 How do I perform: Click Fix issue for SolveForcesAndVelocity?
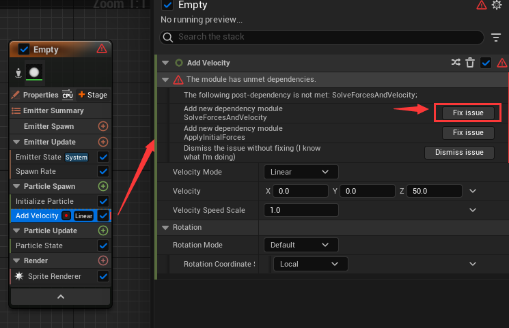tap(468, 113)
